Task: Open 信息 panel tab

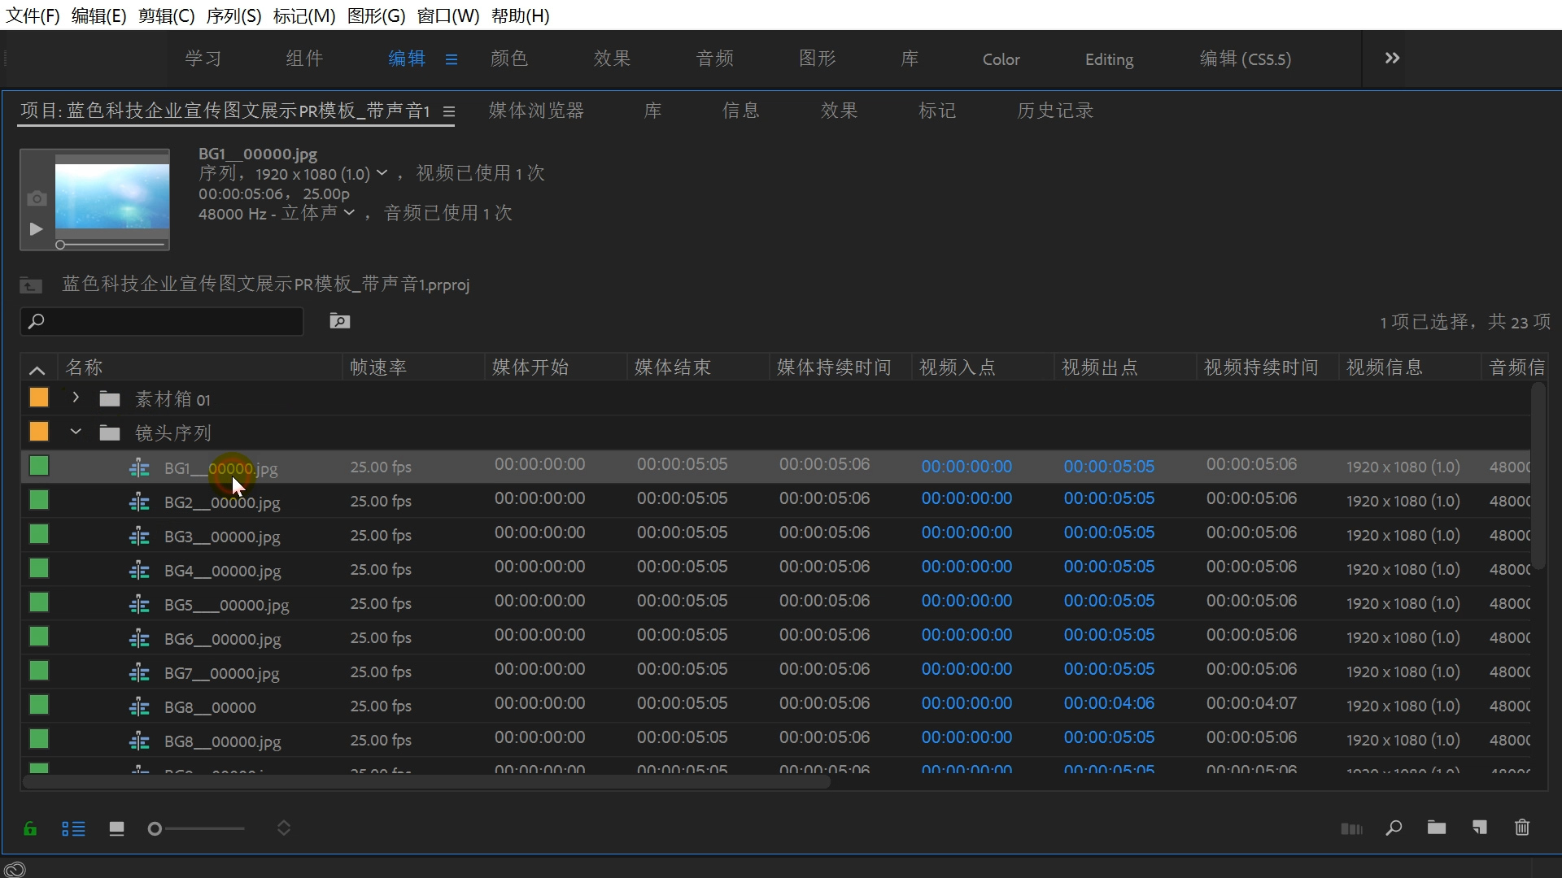Action: [740, 111]
